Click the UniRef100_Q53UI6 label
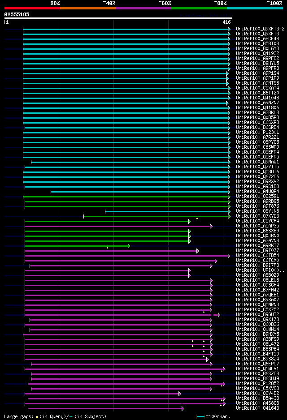 (x=257, y=171)
